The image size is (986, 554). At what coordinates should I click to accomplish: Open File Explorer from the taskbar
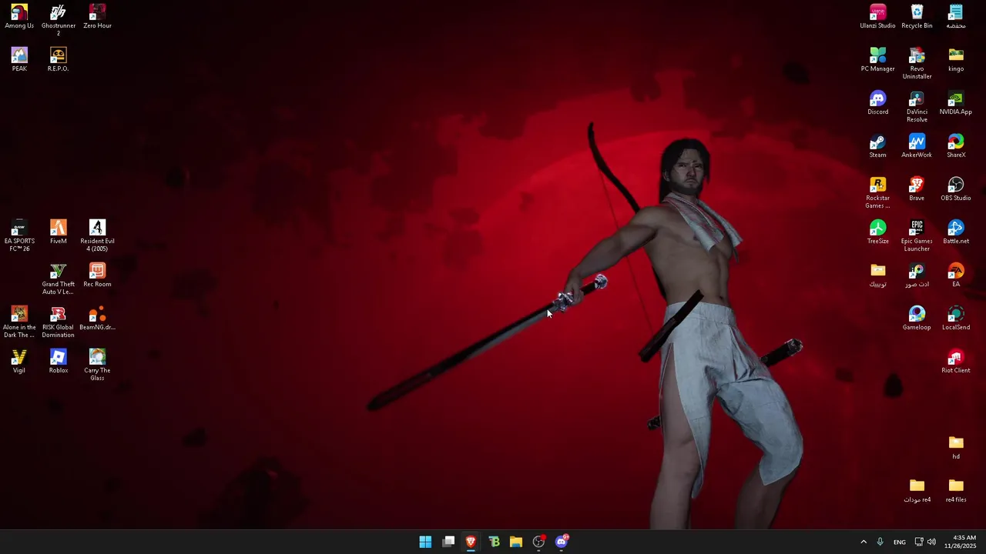[x=516, y=542]
